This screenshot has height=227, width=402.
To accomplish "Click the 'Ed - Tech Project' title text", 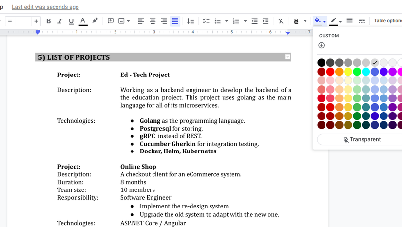I will coord(145,75).
